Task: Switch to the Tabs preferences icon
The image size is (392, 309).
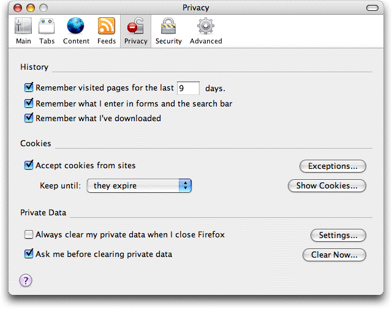Action: [x=47, y=28]
